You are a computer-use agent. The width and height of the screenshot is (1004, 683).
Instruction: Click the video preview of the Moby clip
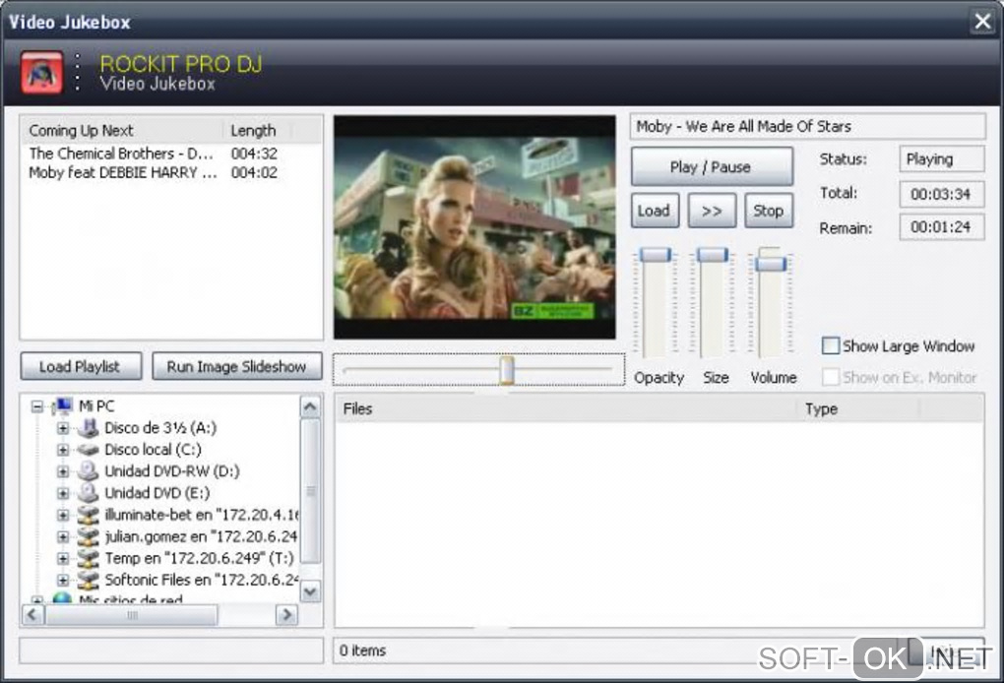point(474,227)
